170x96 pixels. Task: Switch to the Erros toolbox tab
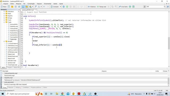[5, 87]
